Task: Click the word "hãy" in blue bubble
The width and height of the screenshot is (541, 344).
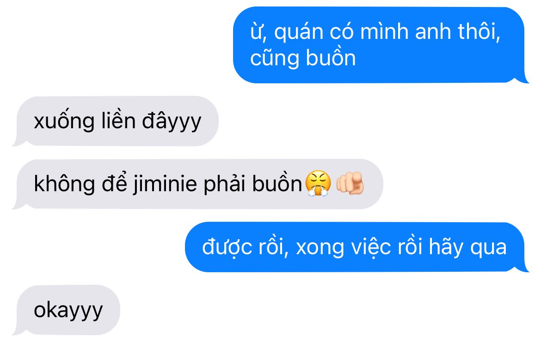Action: point(446,248)
